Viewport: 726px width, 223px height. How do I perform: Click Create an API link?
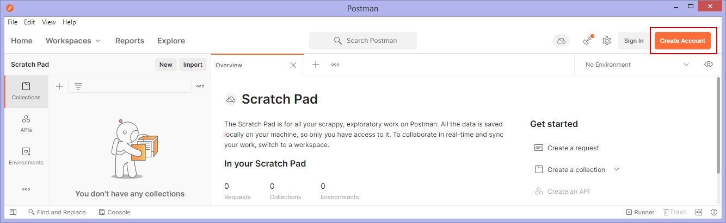coord(568,191)
